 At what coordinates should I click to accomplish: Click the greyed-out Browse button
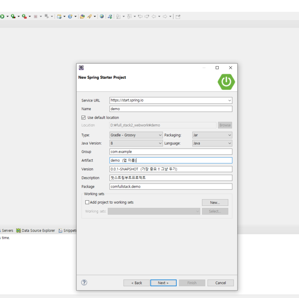tap(225, 125)
